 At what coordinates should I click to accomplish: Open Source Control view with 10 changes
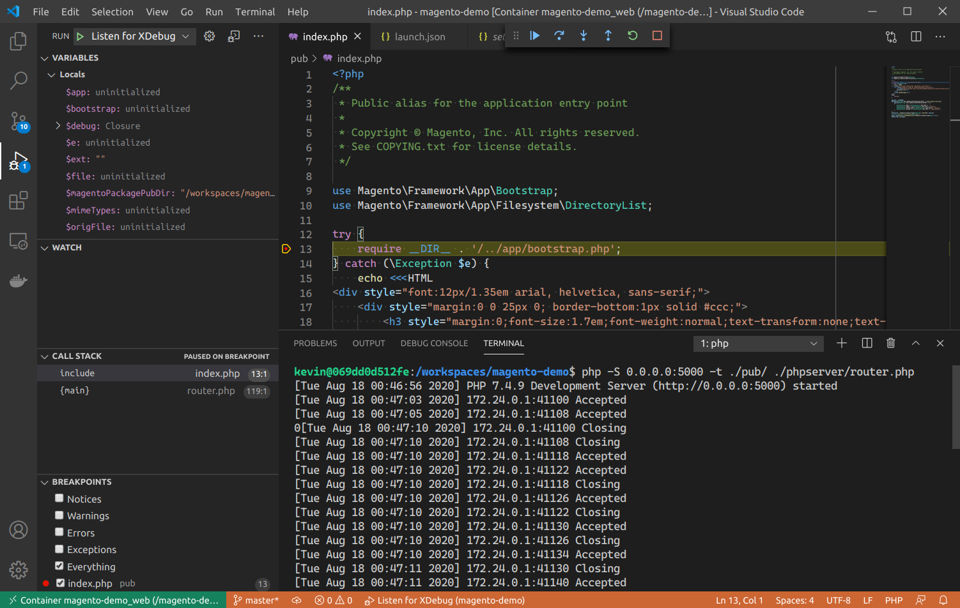[x=19, y=121]
